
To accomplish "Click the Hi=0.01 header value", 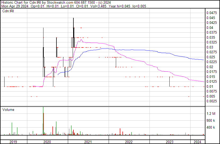I will [53, 6].
